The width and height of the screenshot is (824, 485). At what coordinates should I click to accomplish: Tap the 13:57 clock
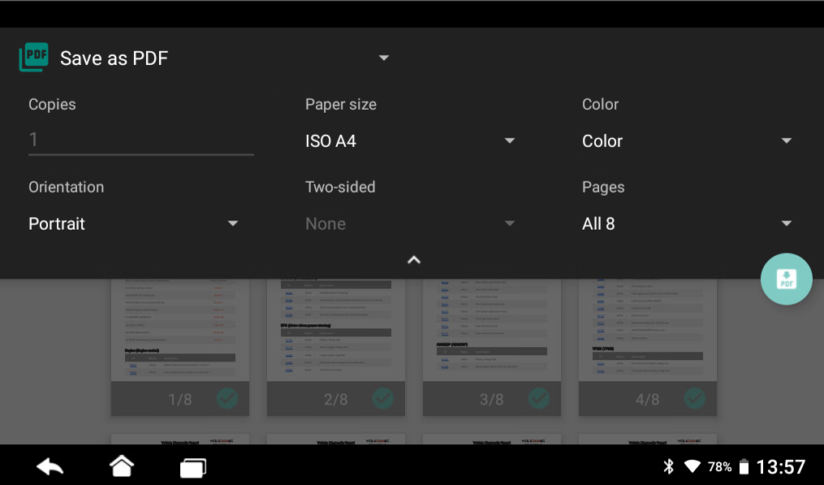point(780,466)
